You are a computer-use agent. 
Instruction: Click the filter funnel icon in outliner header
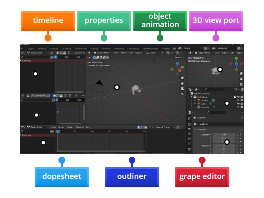[236, 90]
